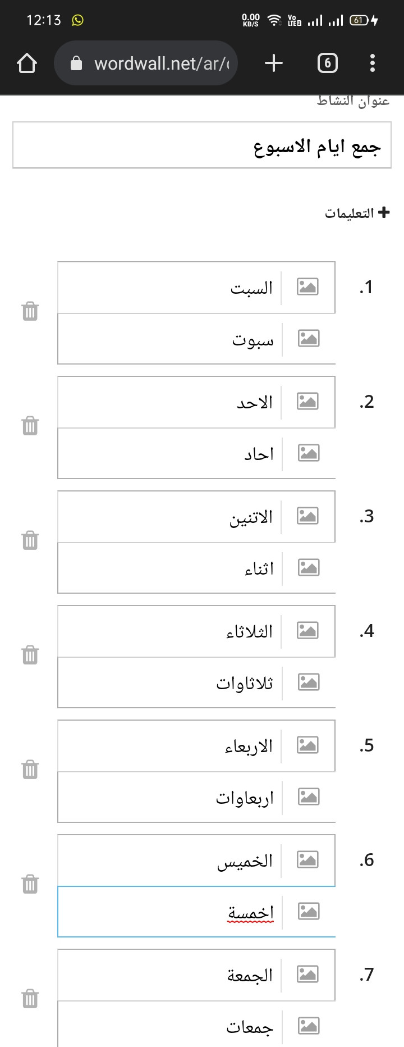404x1047 pixels.
Task: Open the browser three-dot menu
Action: click(373, 63)
